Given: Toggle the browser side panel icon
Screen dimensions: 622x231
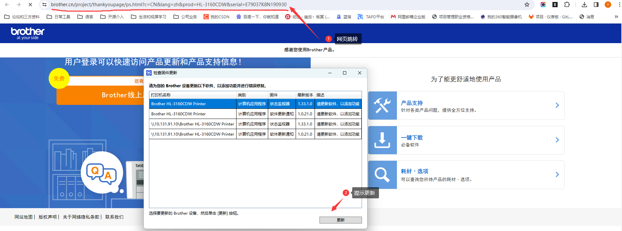Looking at the screenshot, I should coord(596,5).
